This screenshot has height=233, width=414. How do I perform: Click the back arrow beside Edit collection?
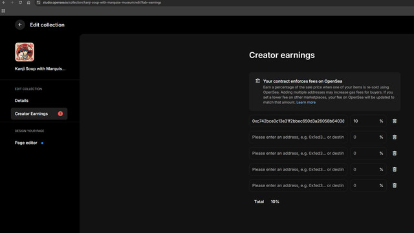[20, 25]
